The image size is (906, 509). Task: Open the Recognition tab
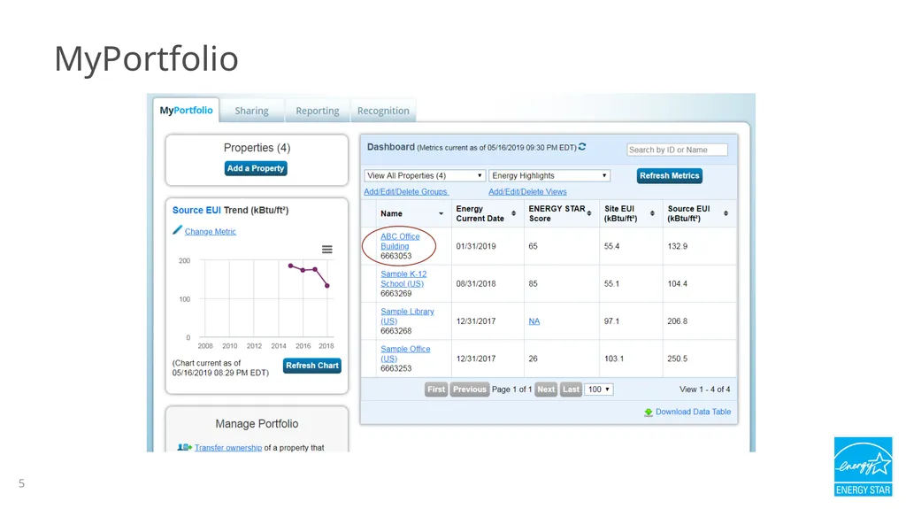pyautogui.click(x=383, y=111)
